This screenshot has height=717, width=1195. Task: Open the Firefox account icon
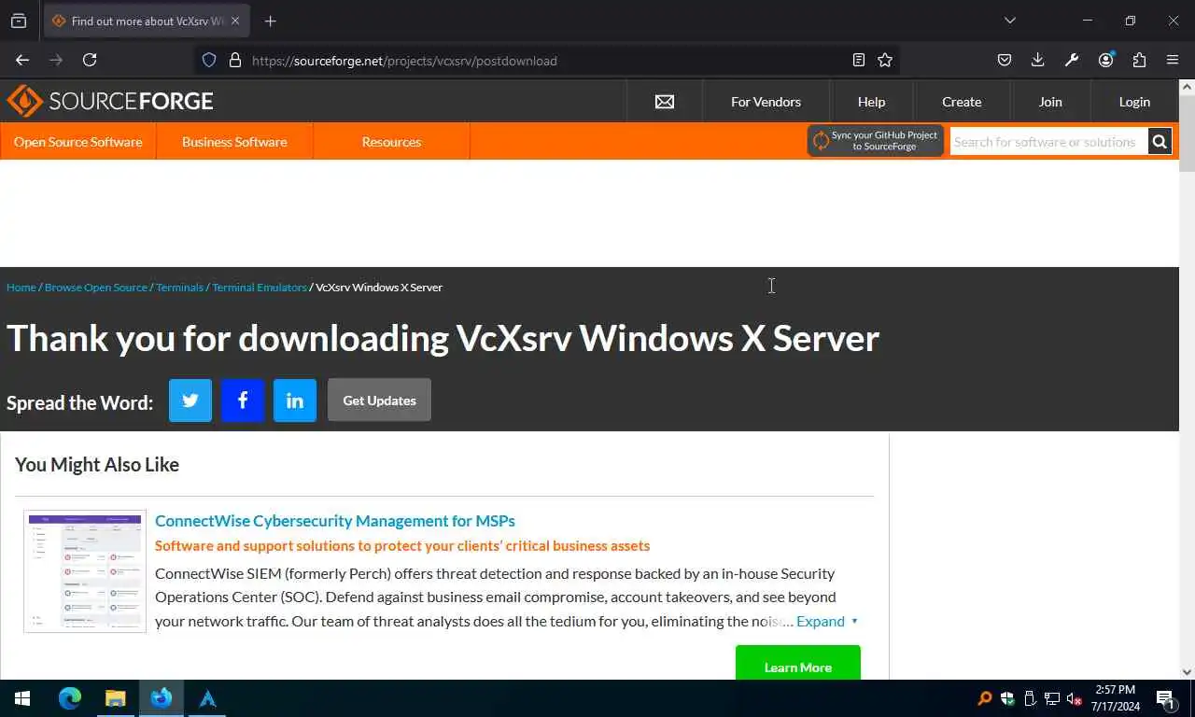point(1106,60)
